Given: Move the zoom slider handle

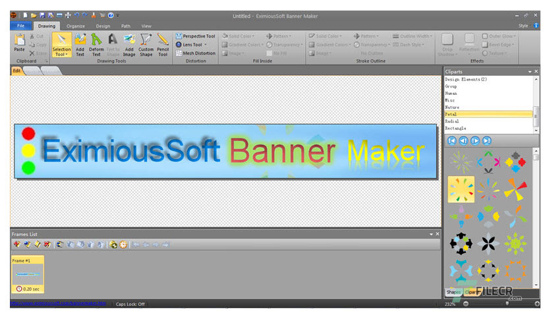Looking at the screenshot, I should [x=507, y=303].
